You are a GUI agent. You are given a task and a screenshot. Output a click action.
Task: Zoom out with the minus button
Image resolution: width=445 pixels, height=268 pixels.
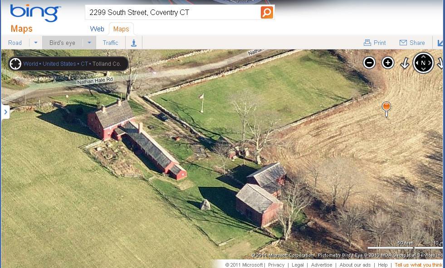point(369,63)
